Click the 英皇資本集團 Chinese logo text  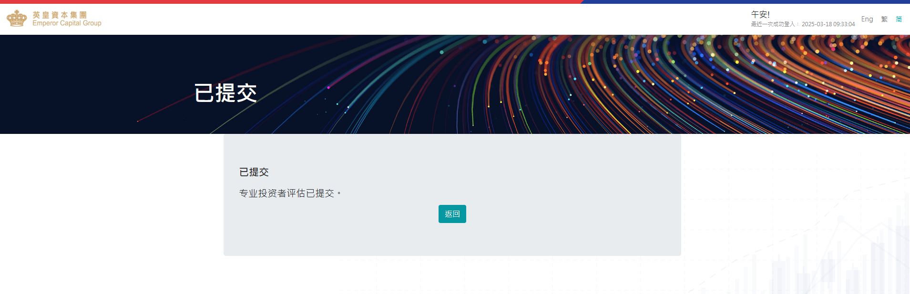click(x=60, y=15)
